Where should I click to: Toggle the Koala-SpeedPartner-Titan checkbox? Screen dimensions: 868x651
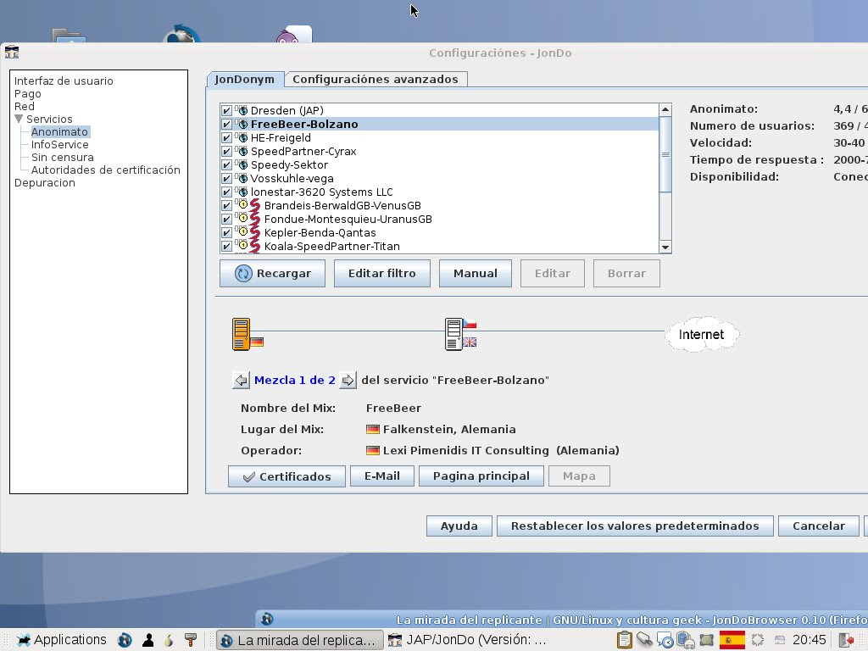click(226, 246)
